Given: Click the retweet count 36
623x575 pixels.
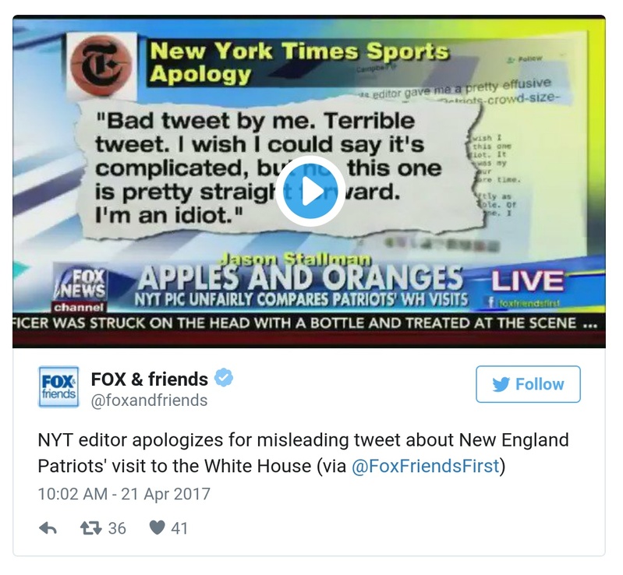Looking at the screenshot, I should tap(117, 528).
